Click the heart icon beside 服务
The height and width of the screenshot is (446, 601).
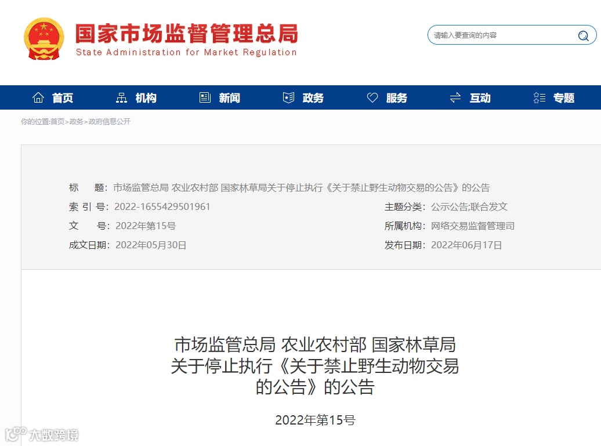coord(372,97)
